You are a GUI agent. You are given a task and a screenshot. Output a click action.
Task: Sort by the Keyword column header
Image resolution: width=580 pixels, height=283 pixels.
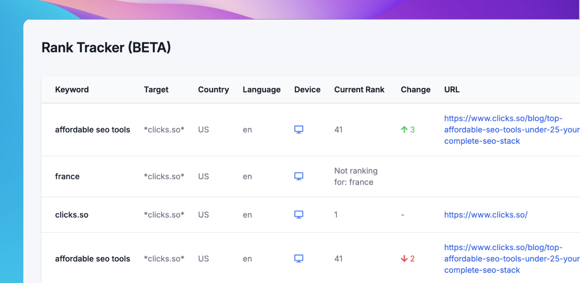pos(72,90)
